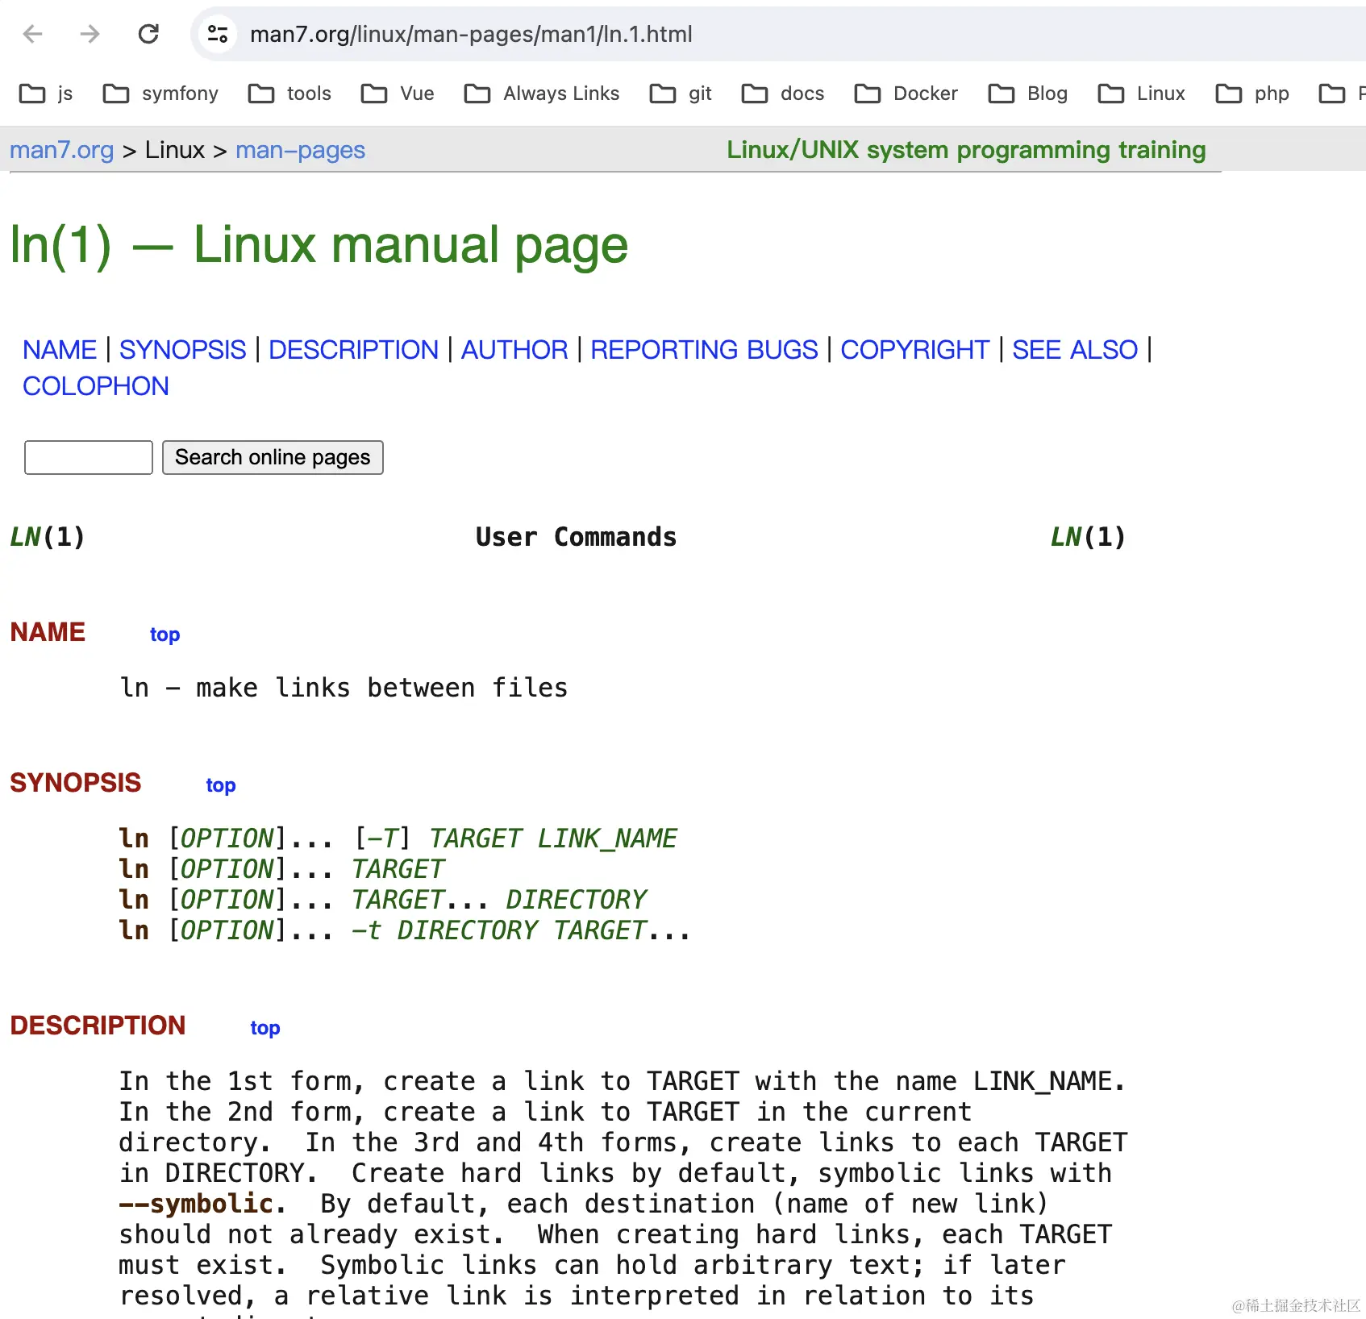
Task: Open the Vue bookmarks folder
Action: click(x=398, y=94)
